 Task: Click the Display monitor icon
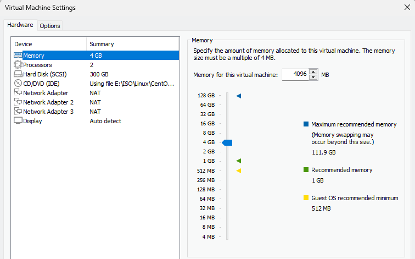coord(18,121)
